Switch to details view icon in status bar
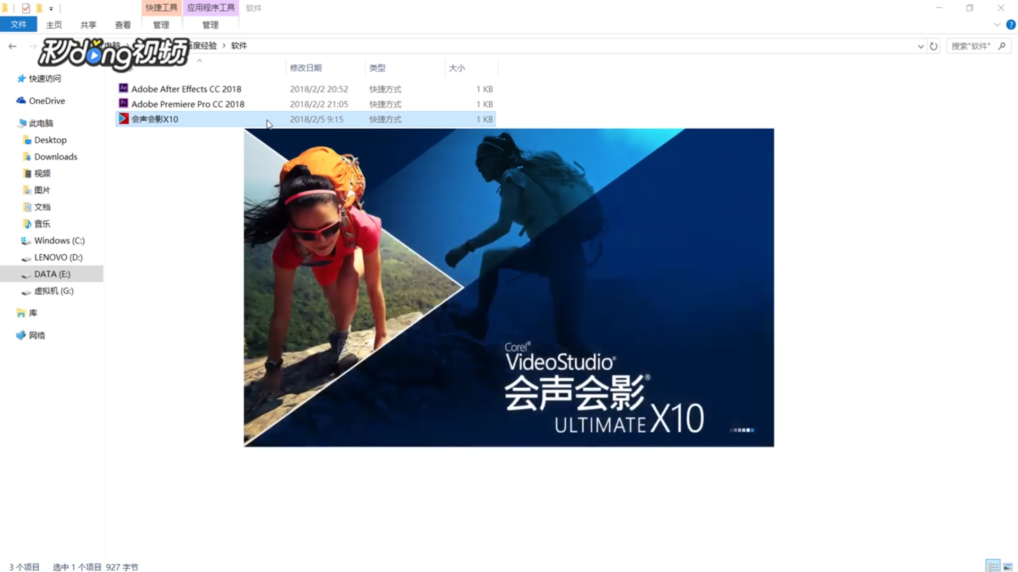Viewport: 1018px width, 572px height. (x=993, y=566)
